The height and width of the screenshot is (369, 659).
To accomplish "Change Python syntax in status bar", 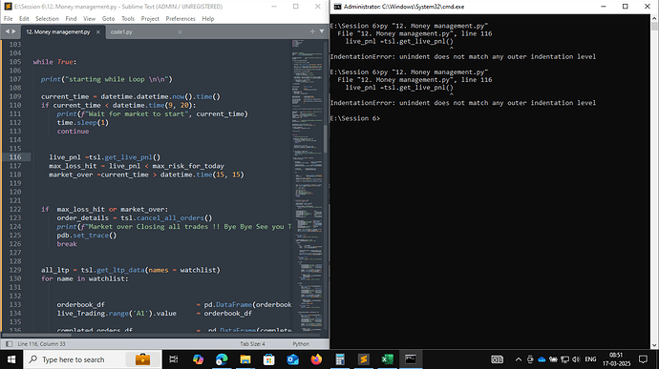I will 301,344.
